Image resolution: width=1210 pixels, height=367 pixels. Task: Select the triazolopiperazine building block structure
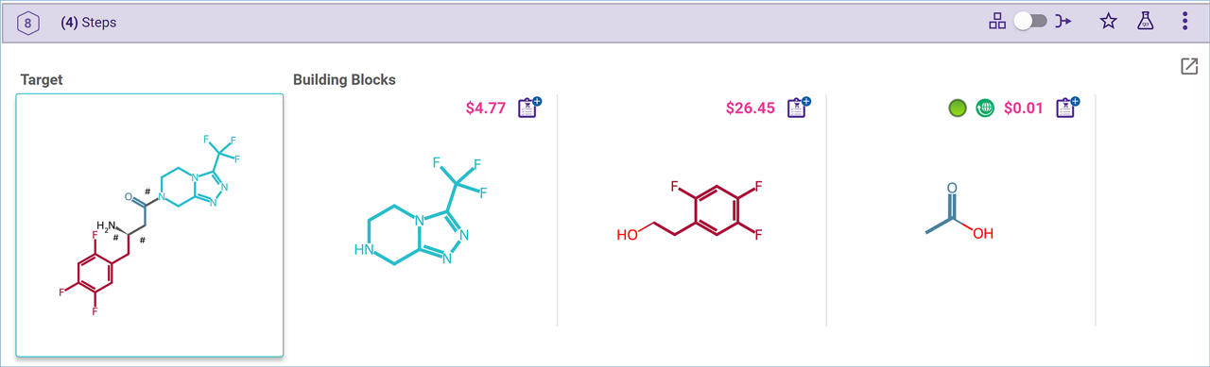[x=421, y=212]
